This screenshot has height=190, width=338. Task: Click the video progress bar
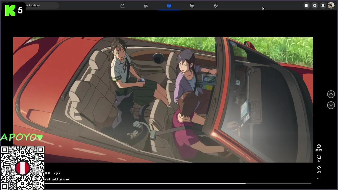point(178,184)
